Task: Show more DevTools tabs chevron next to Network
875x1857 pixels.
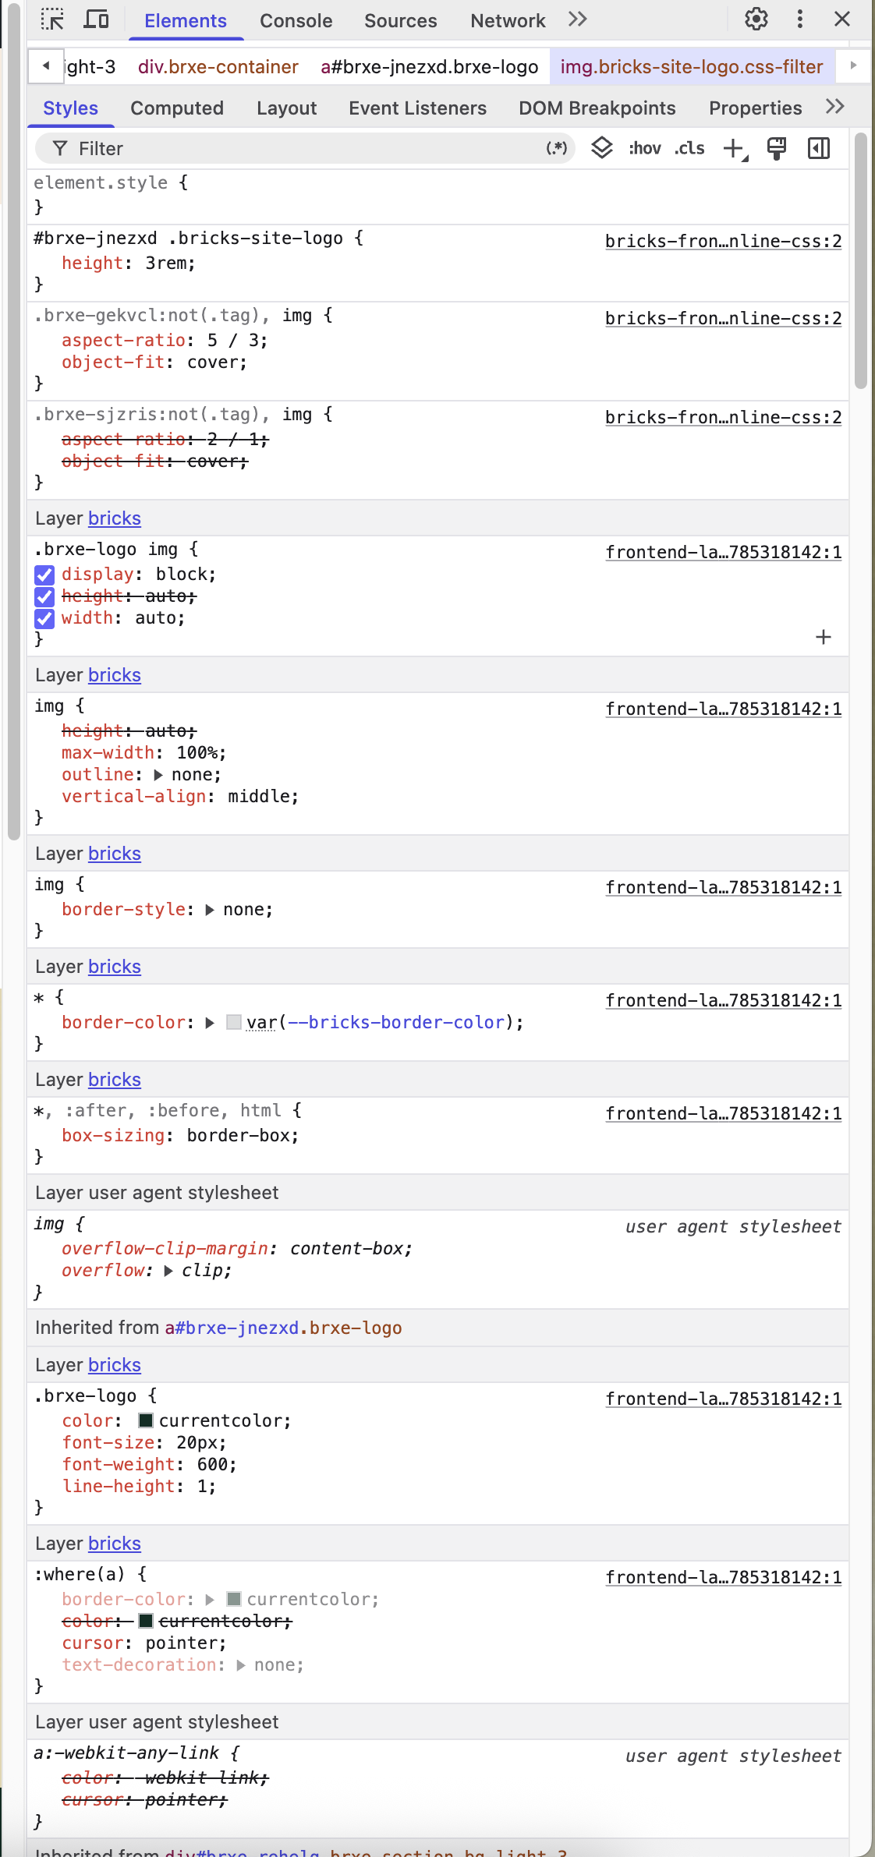Action: click(x=577, y=19)
